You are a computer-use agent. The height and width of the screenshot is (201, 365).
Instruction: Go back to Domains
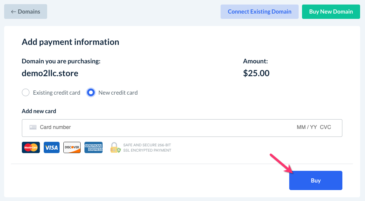click(26, 12)
